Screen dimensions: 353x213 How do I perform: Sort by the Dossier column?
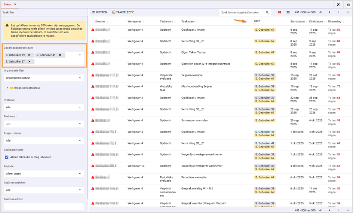tap(102, 21)
